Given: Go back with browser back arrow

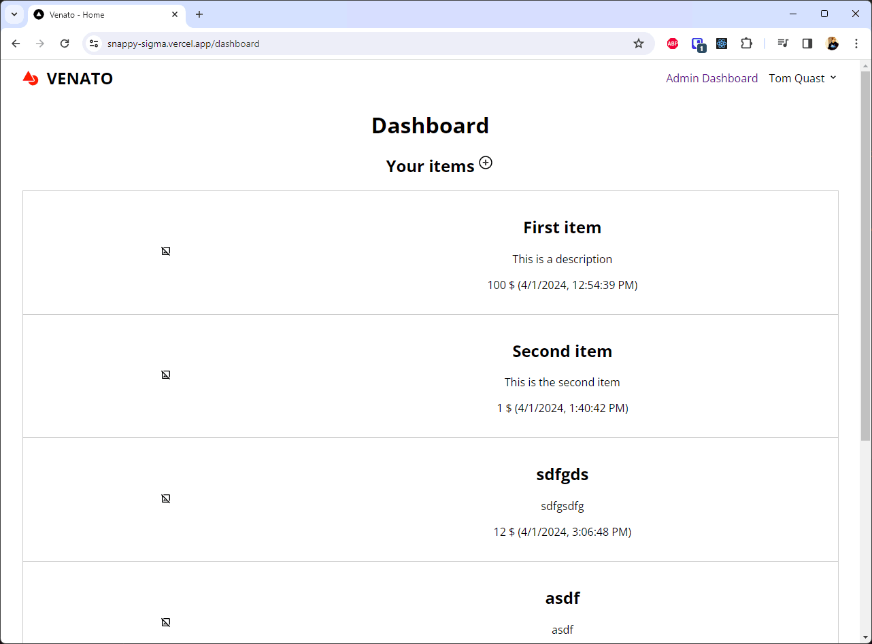Looking at the screenshot, I should pyautogui.click(x=16, y=44).
